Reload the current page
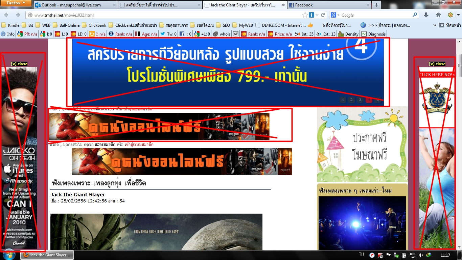 [323, 15]
